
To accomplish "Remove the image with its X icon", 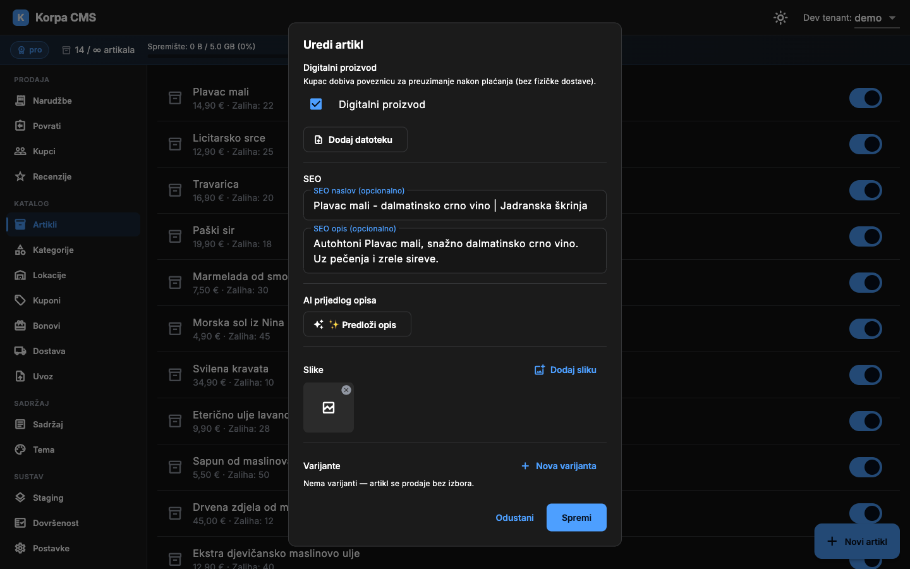I will 346,390.
